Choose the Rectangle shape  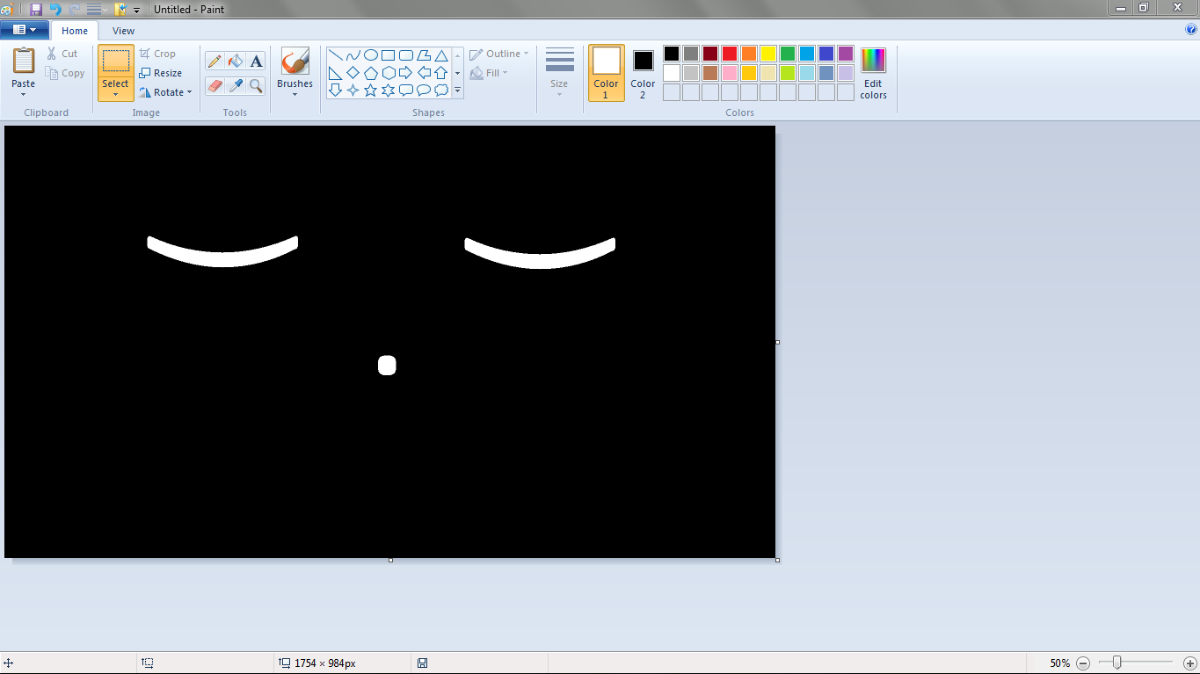388,55
